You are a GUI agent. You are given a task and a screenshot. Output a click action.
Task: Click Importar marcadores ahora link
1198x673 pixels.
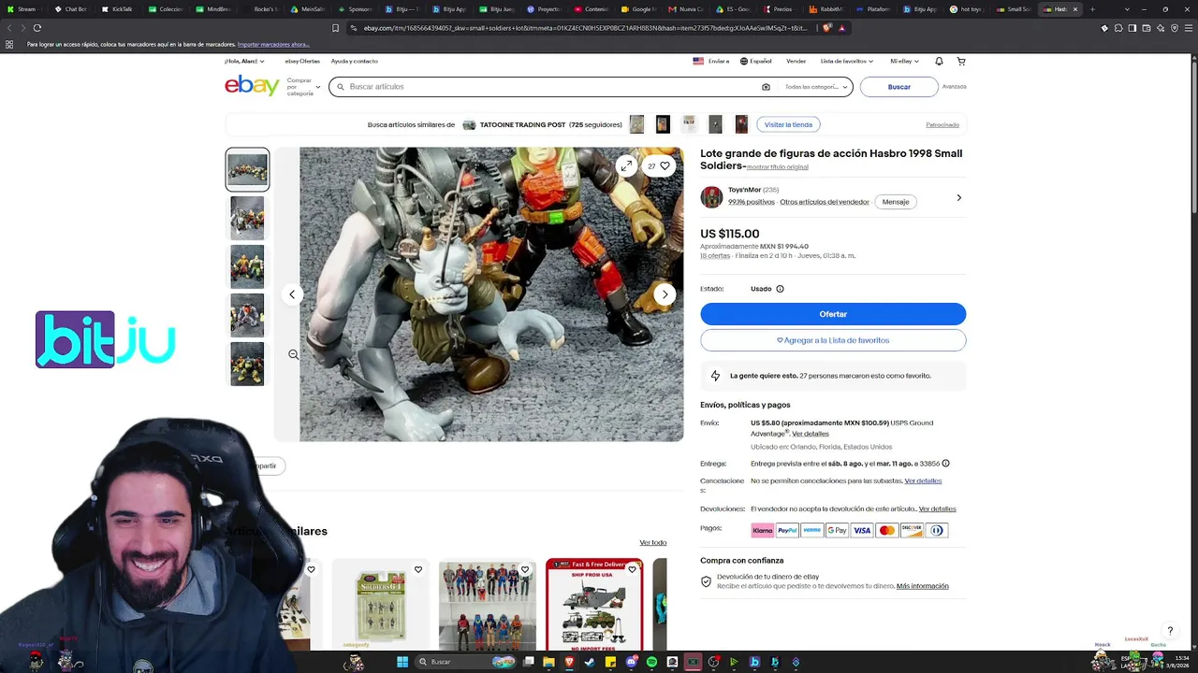click(x=273, y=44)
